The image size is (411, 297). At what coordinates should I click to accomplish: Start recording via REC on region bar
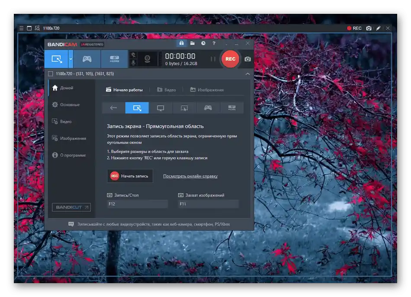click(x=354, y=28)
